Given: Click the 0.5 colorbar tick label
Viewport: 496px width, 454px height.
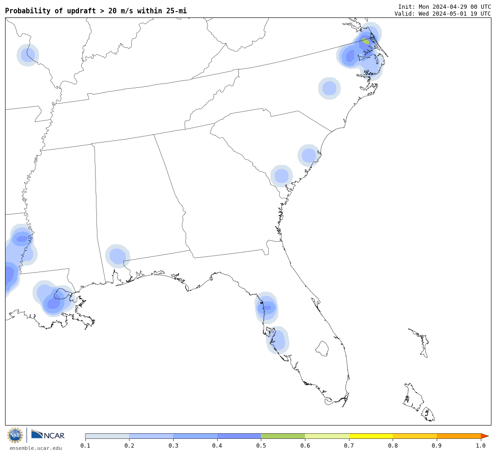Looking at the screenshot, I should (261, 446).
